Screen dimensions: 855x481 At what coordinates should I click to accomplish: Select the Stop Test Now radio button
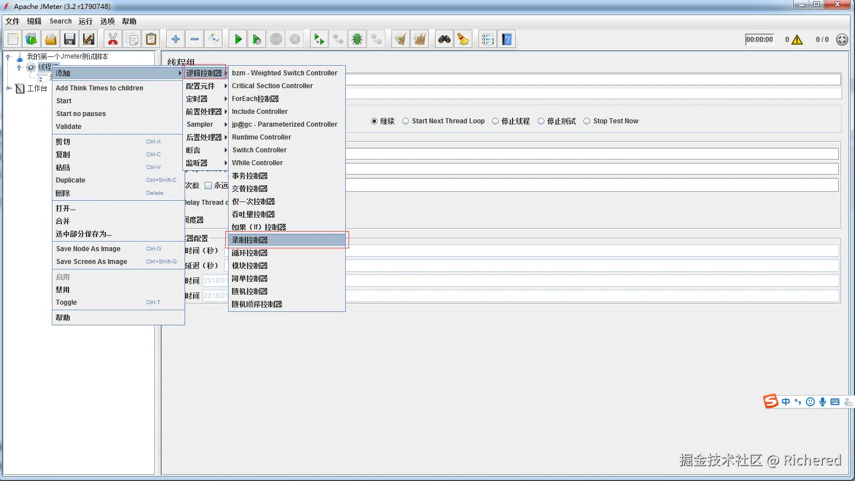587,121
